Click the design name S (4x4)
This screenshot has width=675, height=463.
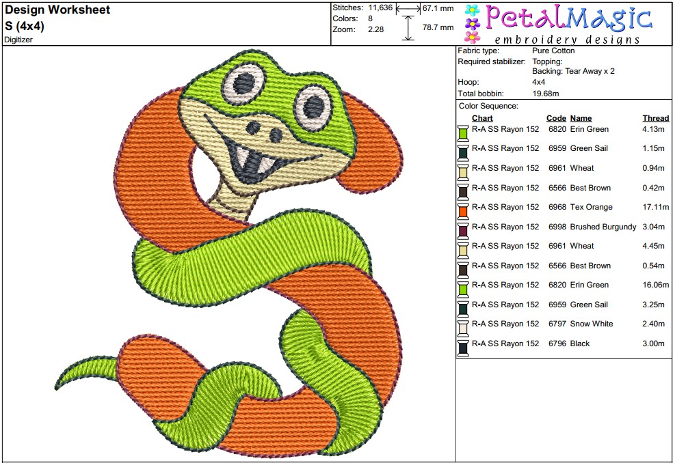pos(25,26)
